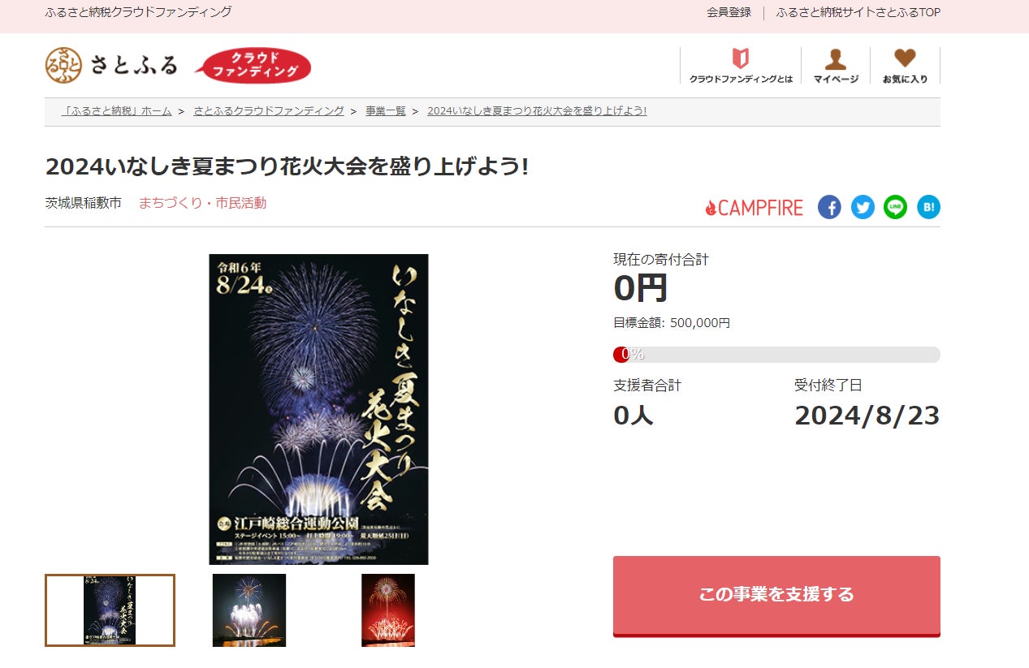Click the red クラウドファンディング badge
The height and width of the screenshot is (668, 1029).
point(253,66)
